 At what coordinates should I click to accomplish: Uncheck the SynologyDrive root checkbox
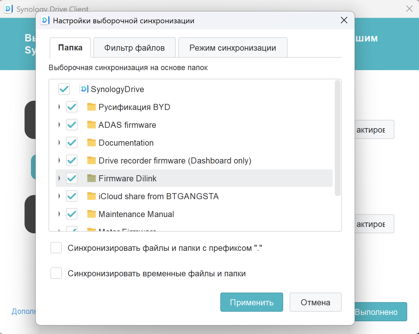(x=64, y=89)
